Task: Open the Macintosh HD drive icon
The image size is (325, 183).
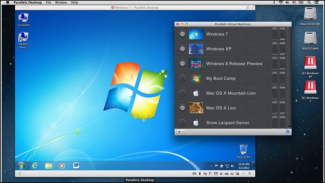Action: click(x=310, y=16)
